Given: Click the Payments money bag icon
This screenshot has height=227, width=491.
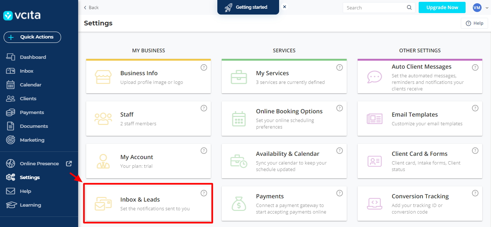Looking at the screenshot, I should pyautogui.click(x=239, y=204).
